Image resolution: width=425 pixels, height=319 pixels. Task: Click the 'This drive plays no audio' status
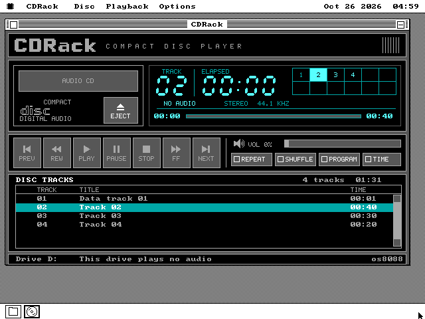point(145,259)
